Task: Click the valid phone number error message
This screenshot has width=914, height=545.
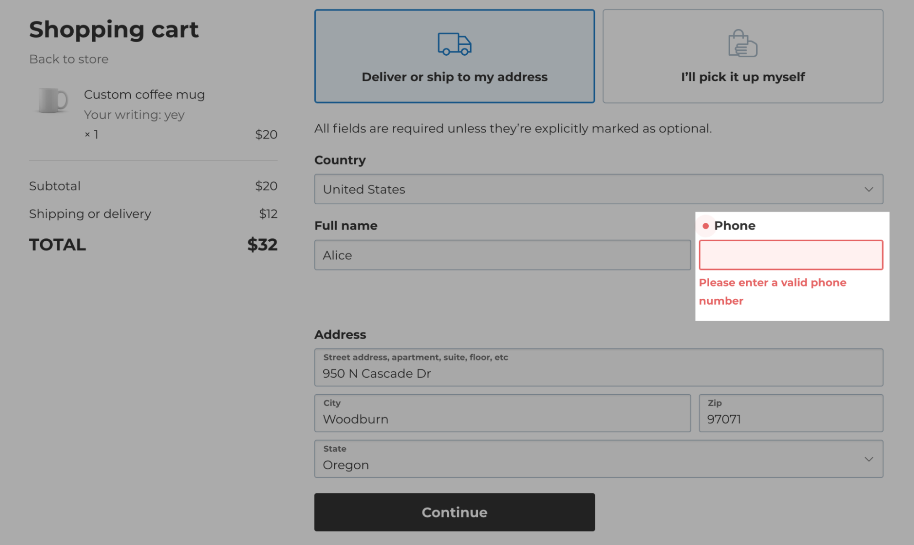Action: coord(772,291)
